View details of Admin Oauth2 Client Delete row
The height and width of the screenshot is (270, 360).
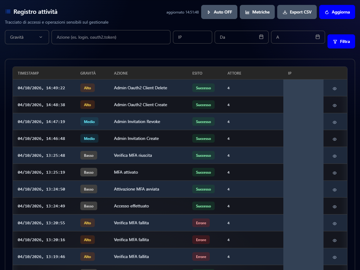335,88
